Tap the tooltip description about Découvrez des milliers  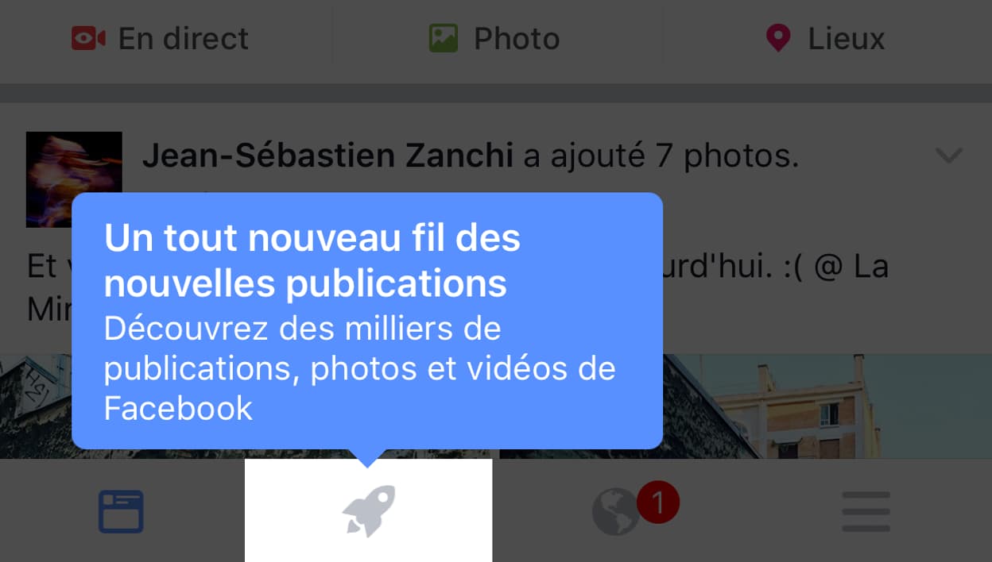click(360, 368)
